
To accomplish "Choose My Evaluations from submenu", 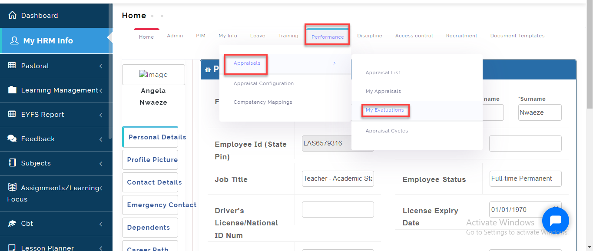I will click(385, 110).
